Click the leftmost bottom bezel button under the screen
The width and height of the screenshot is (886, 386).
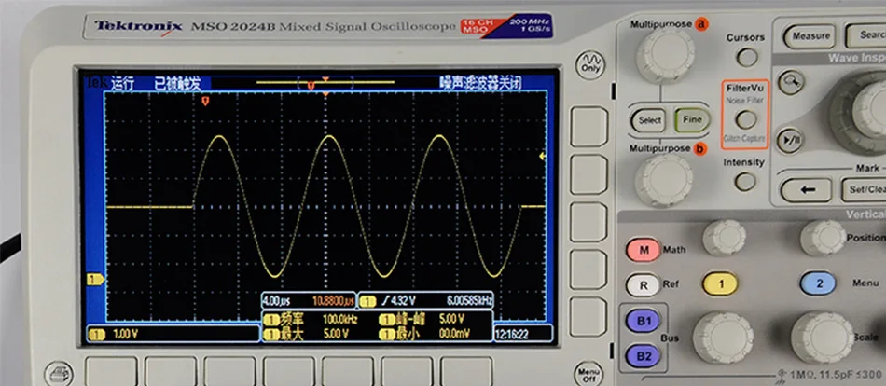pos(111,372)
